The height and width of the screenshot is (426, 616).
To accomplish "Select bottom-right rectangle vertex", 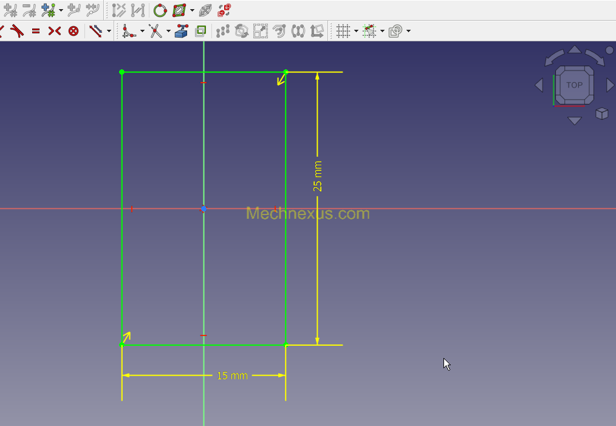I will pyautogui.click(x=286, y=345).
